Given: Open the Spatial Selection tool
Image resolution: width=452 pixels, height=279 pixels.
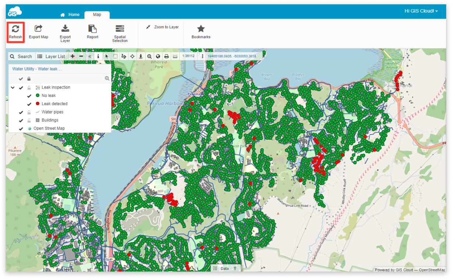Looking at the screenshot, I should pyautogui.click(x=120, y=32).
